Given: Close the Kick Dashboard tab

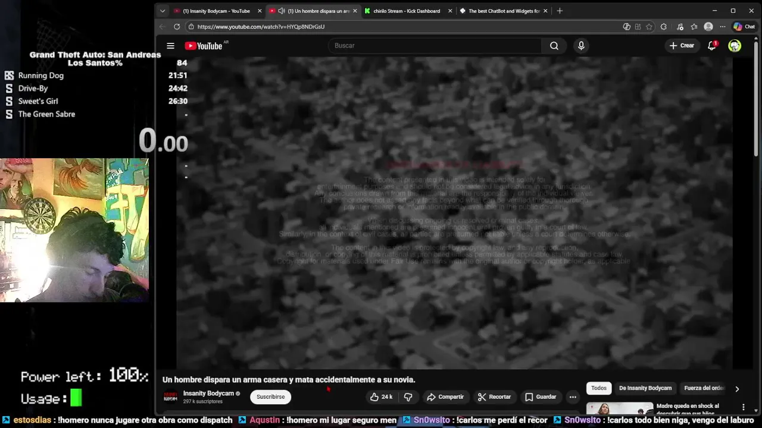Looking at the screenshot, I should click(x=450, y=11).
